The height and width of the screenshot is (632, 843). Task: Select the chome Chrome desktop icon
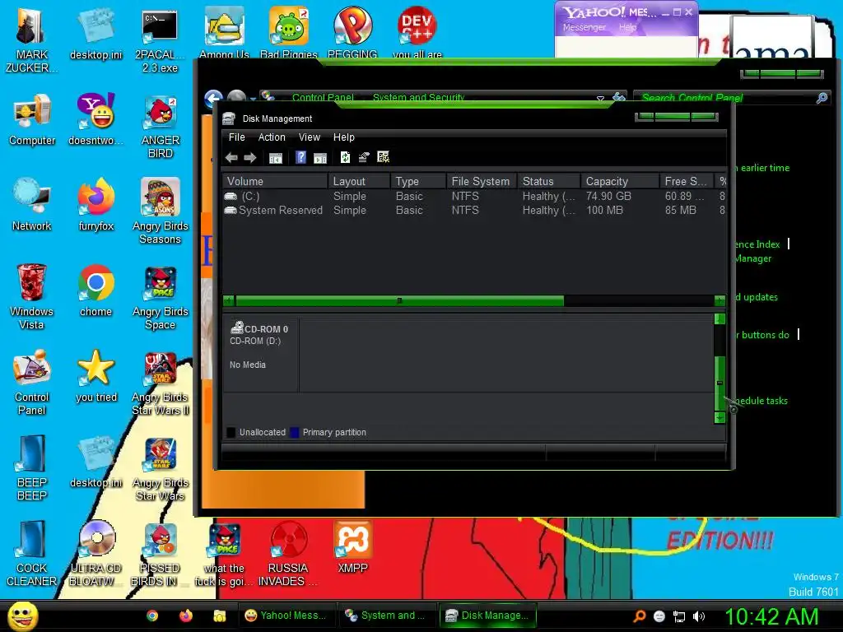(x=96, y=290)
